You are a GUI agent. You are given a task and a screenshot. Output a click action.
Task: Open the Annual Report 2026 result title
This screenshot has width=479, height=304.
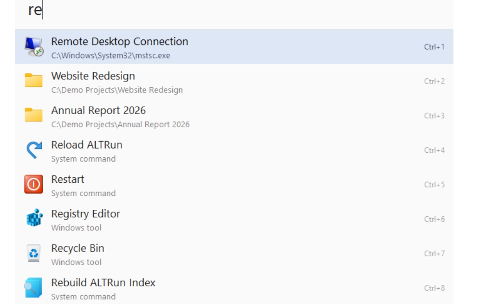[99, 110]
